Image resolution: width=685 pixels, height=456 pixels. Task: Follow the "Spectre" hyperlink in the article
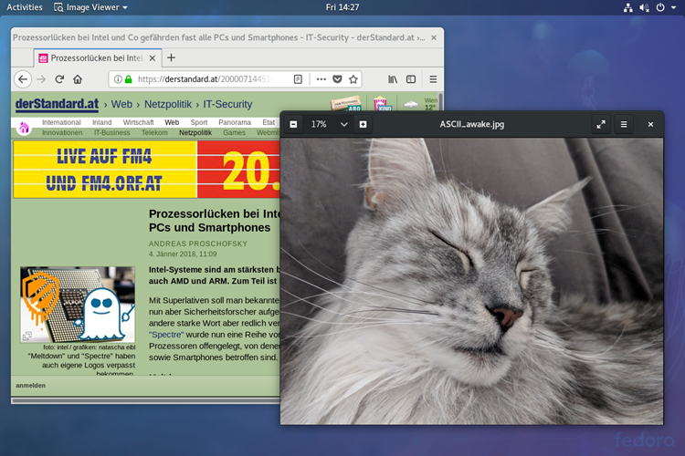pos(166,335)
